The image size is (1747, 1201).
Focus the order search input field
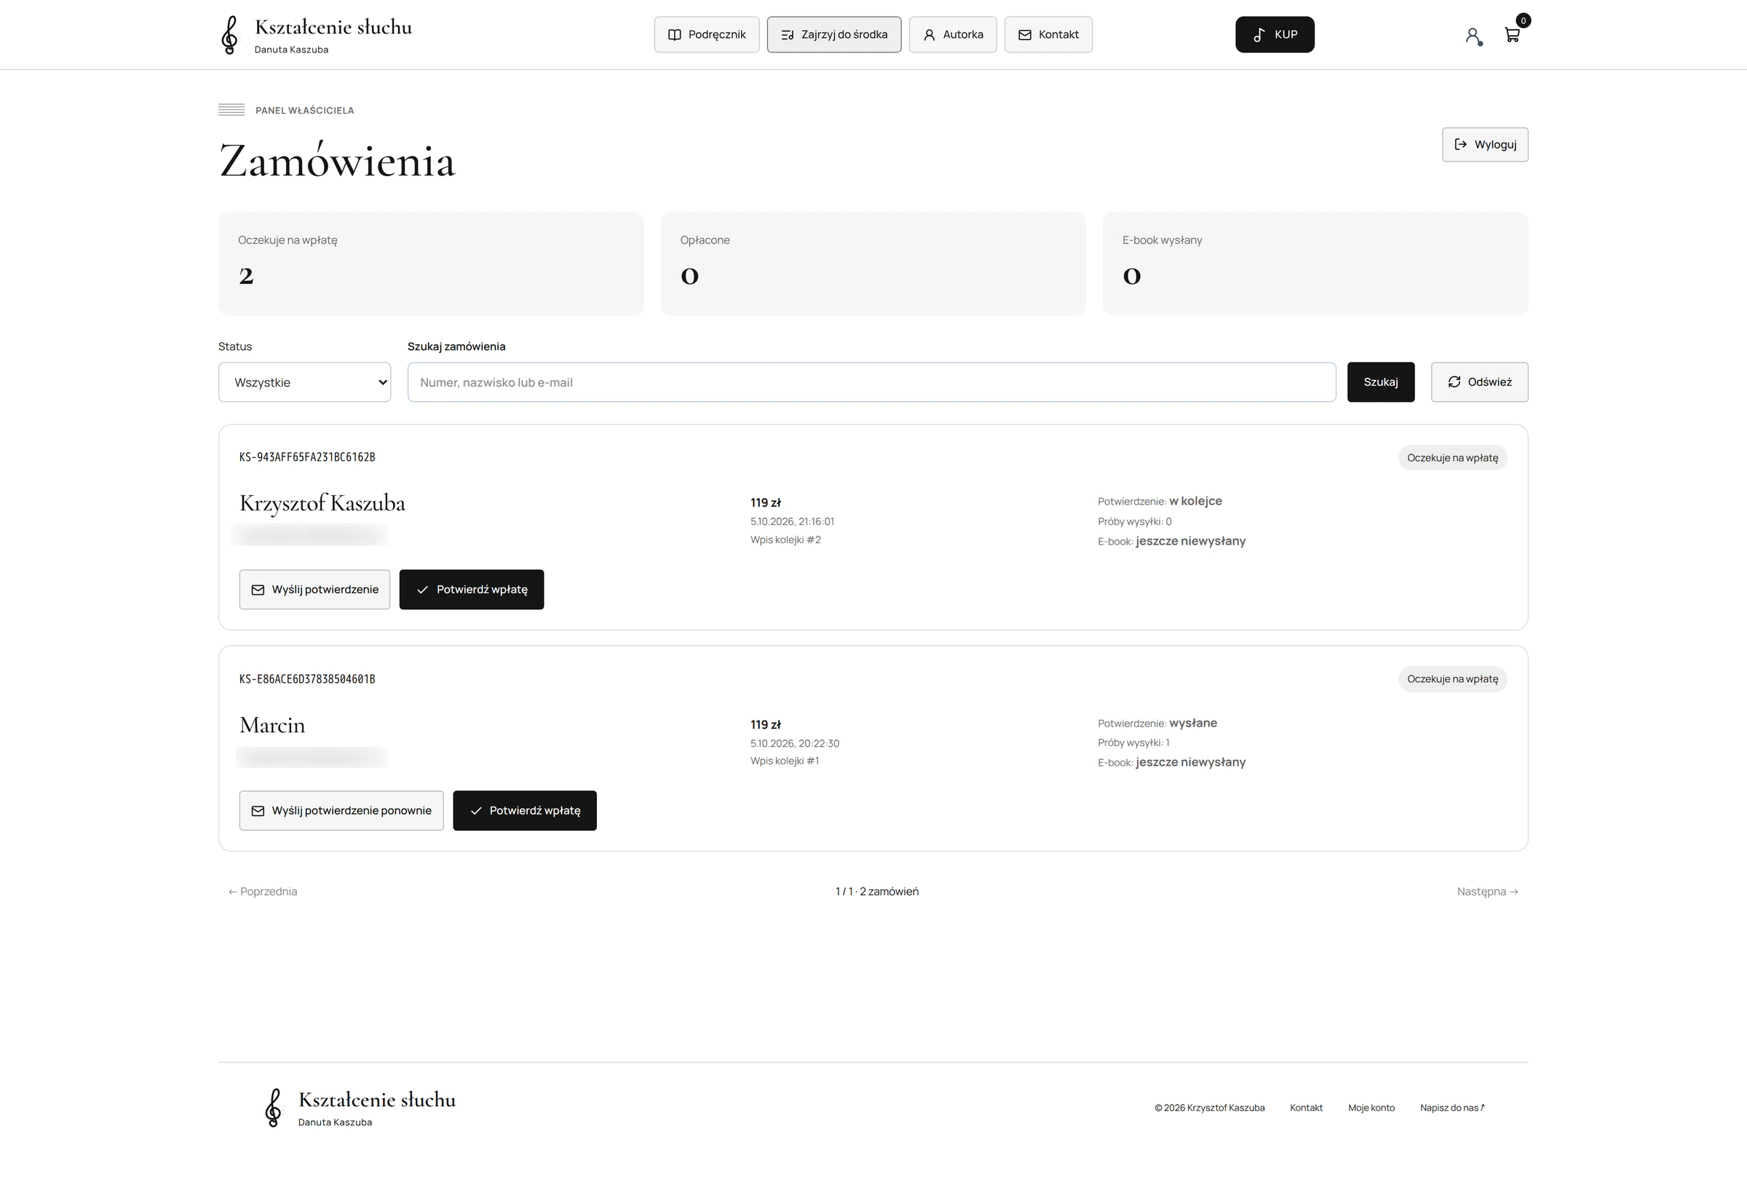pos(871,382)
